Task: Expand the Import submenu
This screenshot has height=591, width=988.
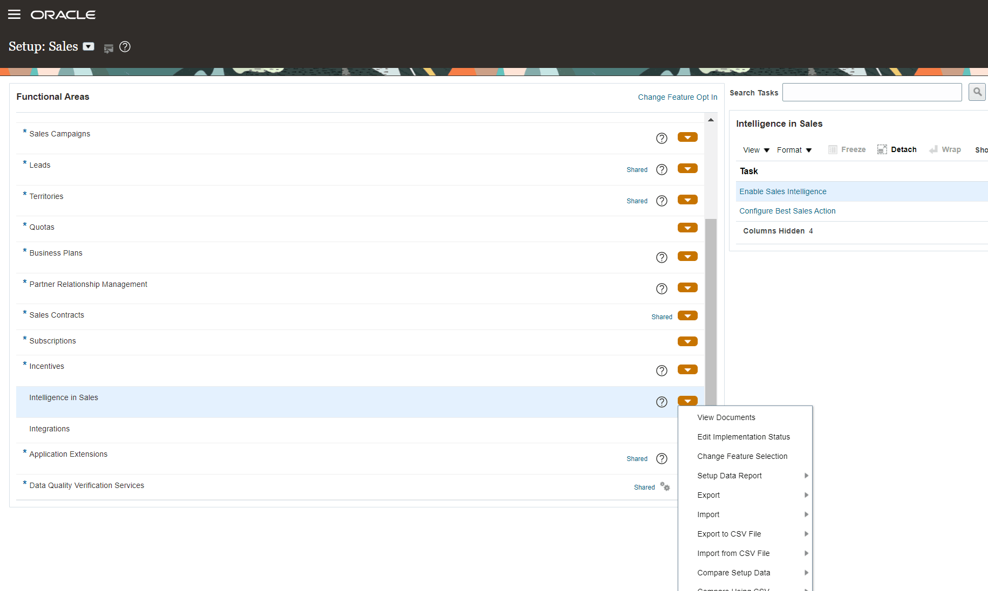Action: (745, 514)
